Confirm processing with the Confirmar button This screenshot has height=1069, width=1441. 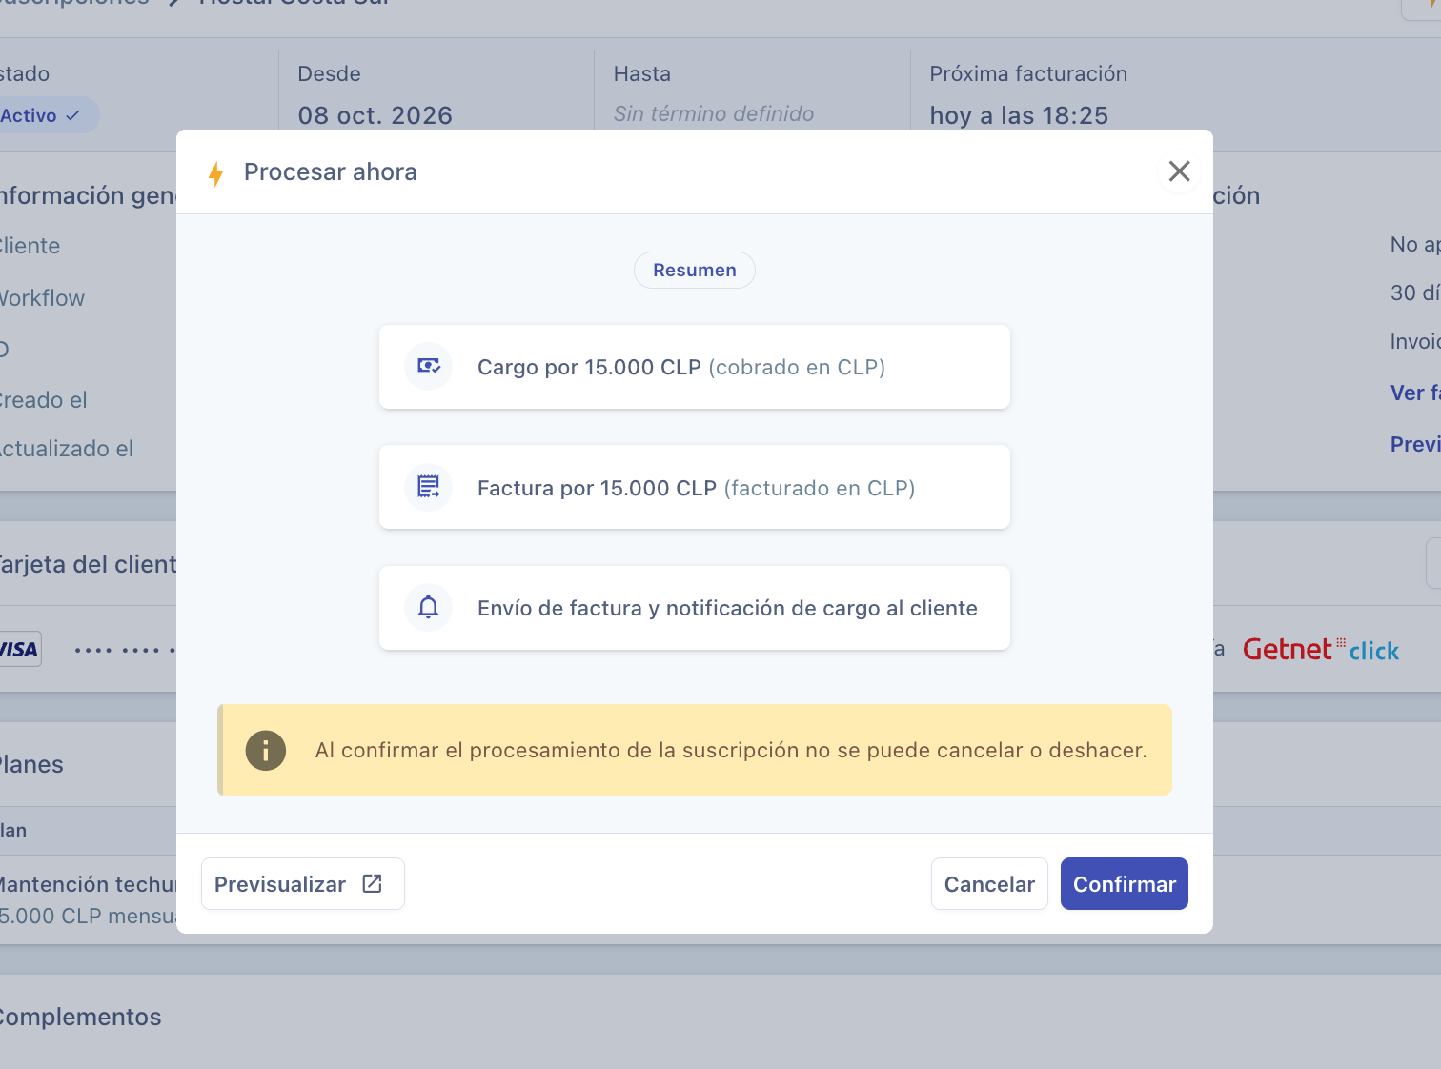coord(1125,884)
